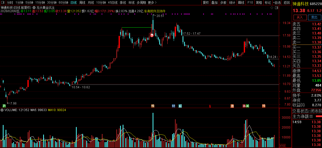This screenshot has width=322, height=148.
Task: Click the red circle signal on the candlestick chart
Action: [152, 35]
